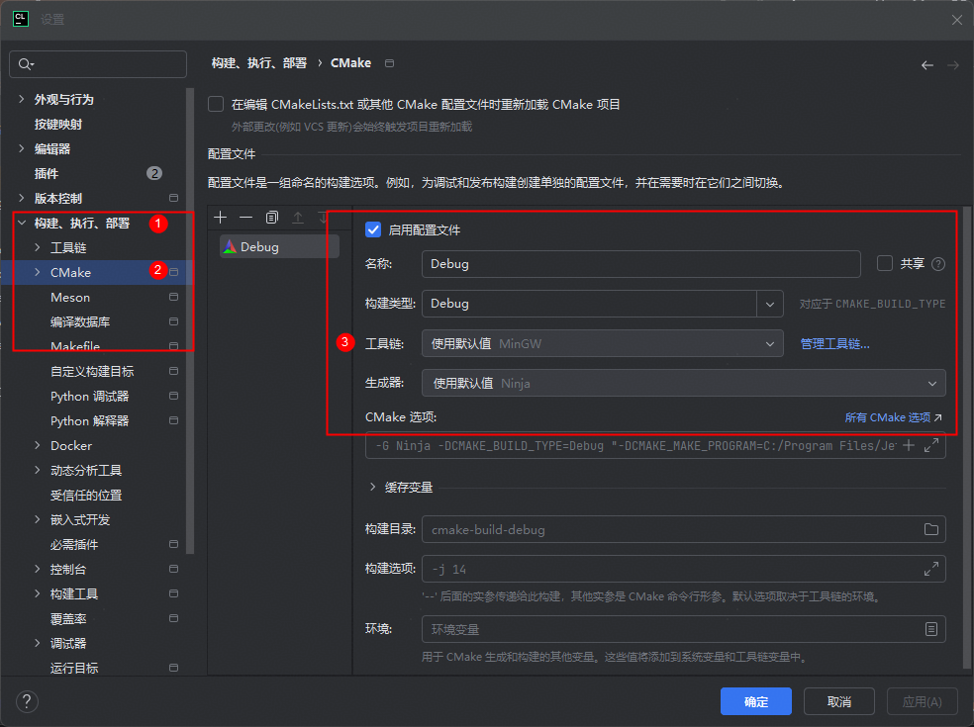Screen dimensions: 974x727
Task: Open 所有 CMake 选项 link
Action: (893, 417)
